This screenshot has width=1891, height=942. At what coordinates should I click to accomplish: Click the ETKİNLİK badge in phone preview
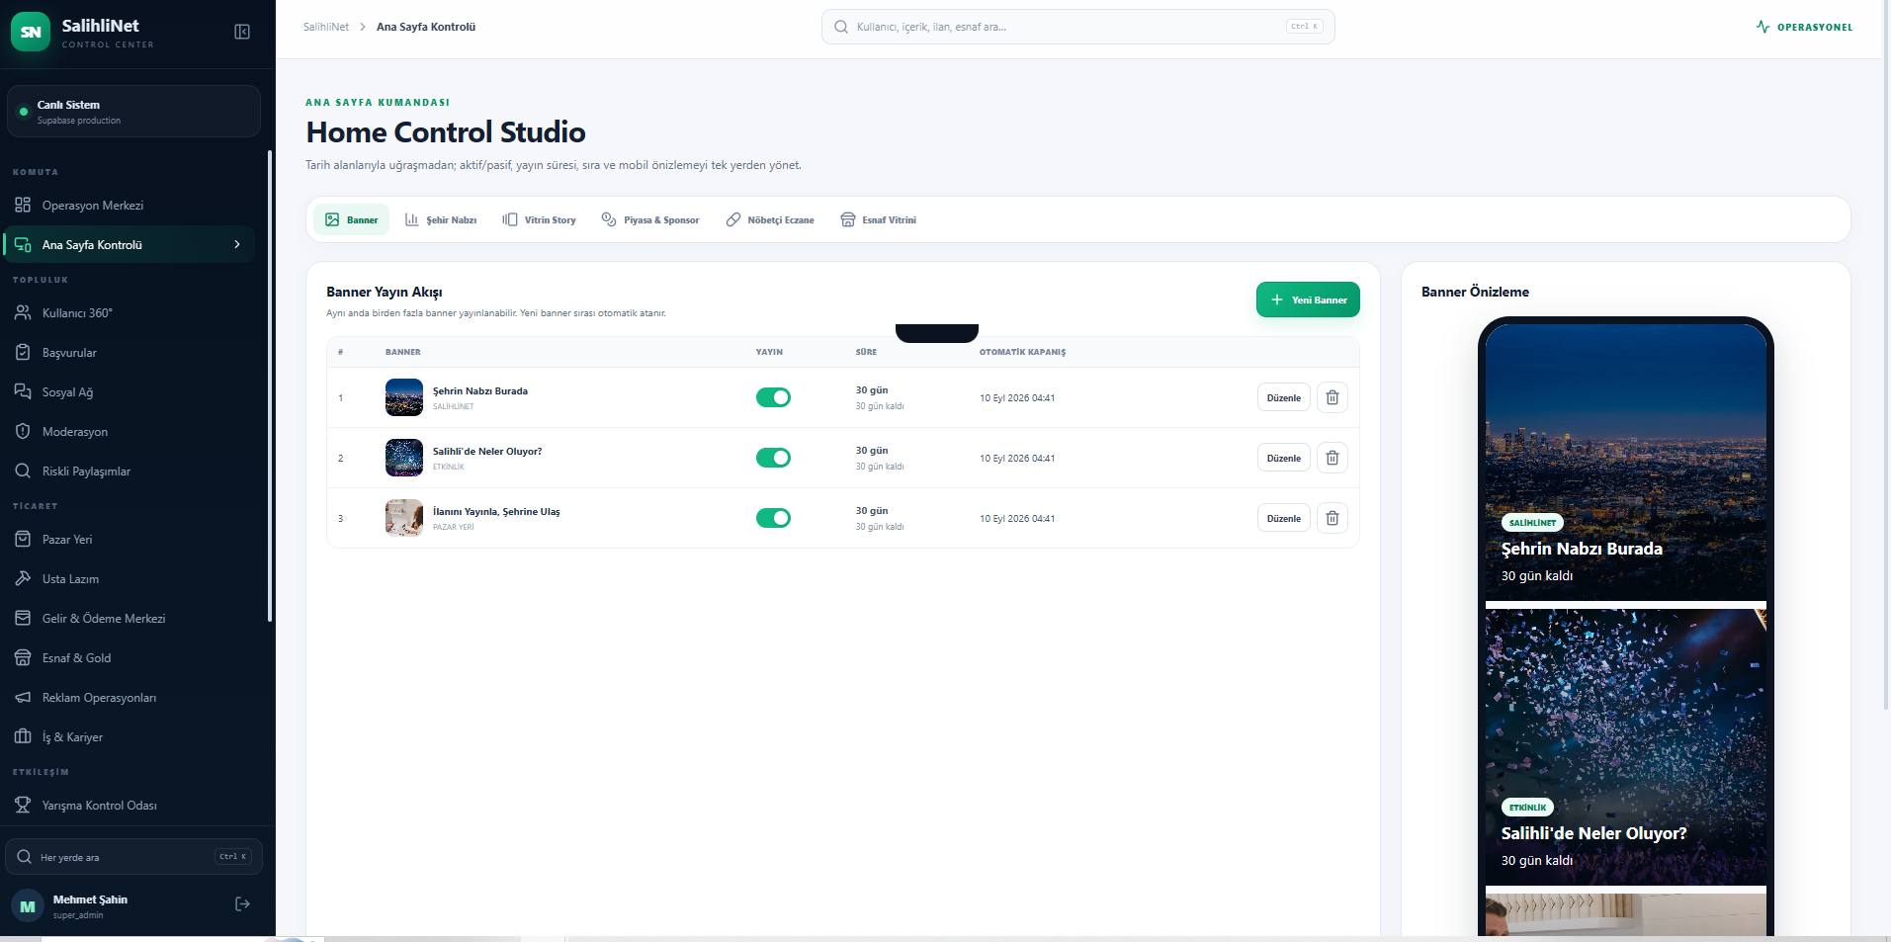point(1527,808)
